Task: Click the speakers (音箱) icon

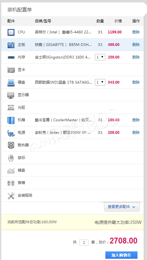Action: click(11, 183)
